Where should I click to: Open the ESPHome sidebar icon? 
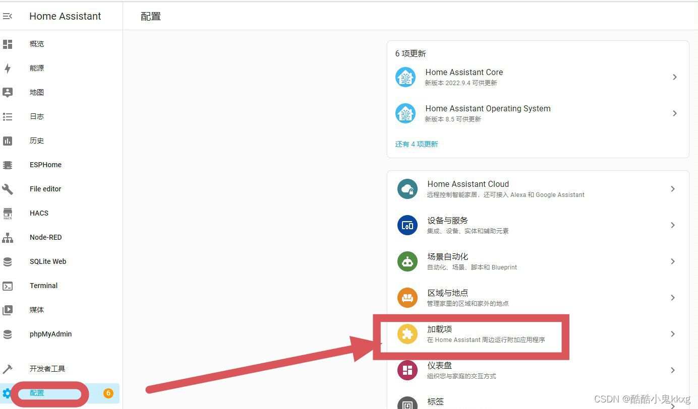click(8, 165)
